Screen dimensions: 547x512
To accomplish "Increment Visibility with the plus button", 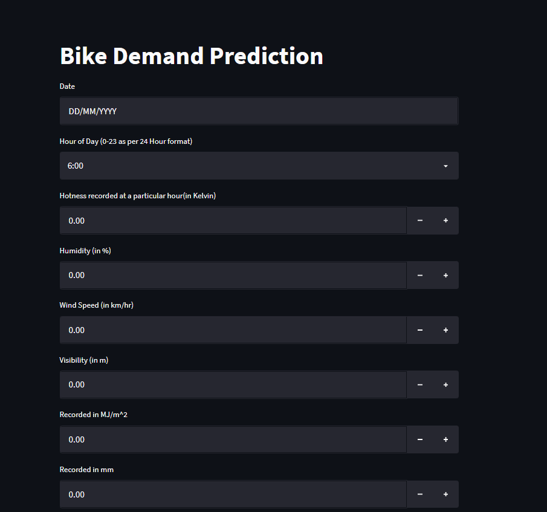I will click(x=445, y=384).
